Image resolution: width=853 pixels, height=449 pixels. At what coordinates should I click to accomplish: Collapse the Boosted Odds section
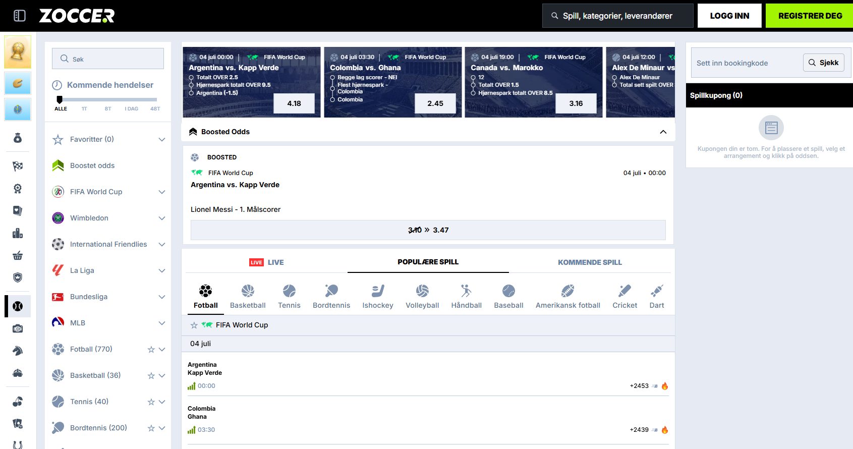[x=663, y=132]
